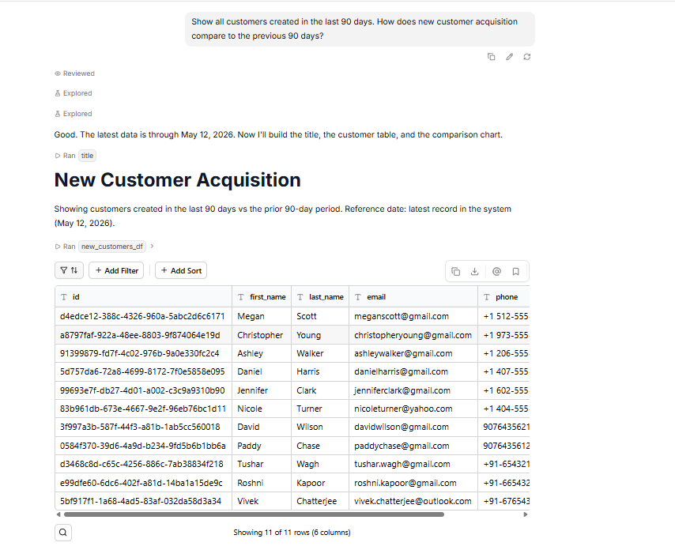Click Showing 11 of 11 rows text
This screenshot has width=675, height=550.
point(292,533)
